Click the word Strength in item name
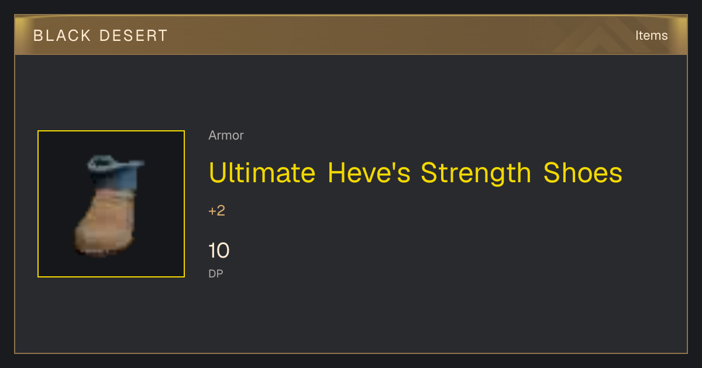 point(476,173)
